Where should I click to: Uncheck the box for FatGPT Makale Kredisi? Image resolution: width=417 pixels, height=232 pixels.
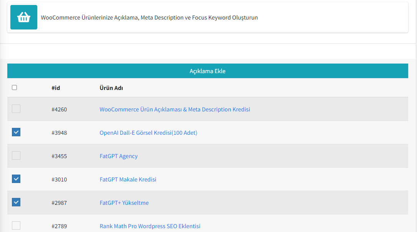pyautogui.click(x=16, y=179)
